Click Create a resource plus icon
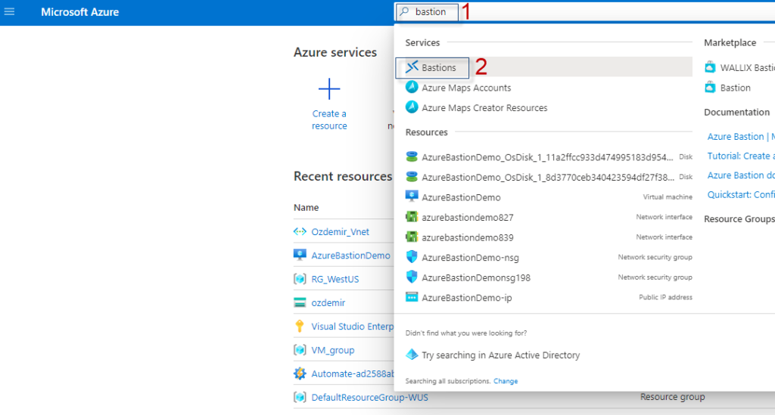 coord(329,89)
